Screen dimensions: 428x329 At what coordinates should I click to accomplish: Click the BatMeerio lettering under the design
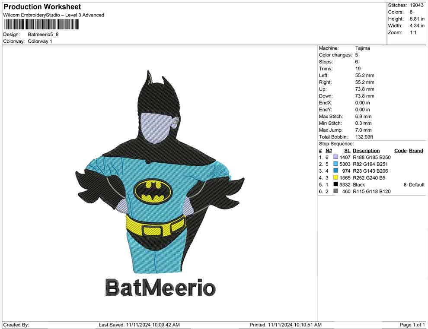pos(160,288)
